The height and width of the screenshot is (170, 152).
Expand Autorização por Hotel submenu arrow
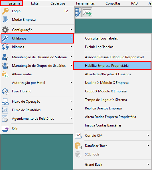pos(71,82)
